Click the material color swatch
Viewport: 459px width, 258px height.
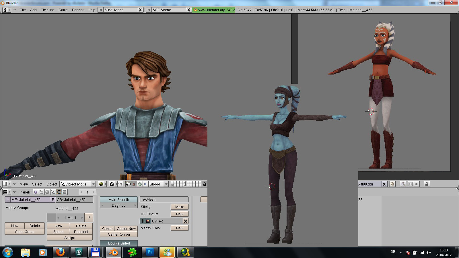point(51,218)
